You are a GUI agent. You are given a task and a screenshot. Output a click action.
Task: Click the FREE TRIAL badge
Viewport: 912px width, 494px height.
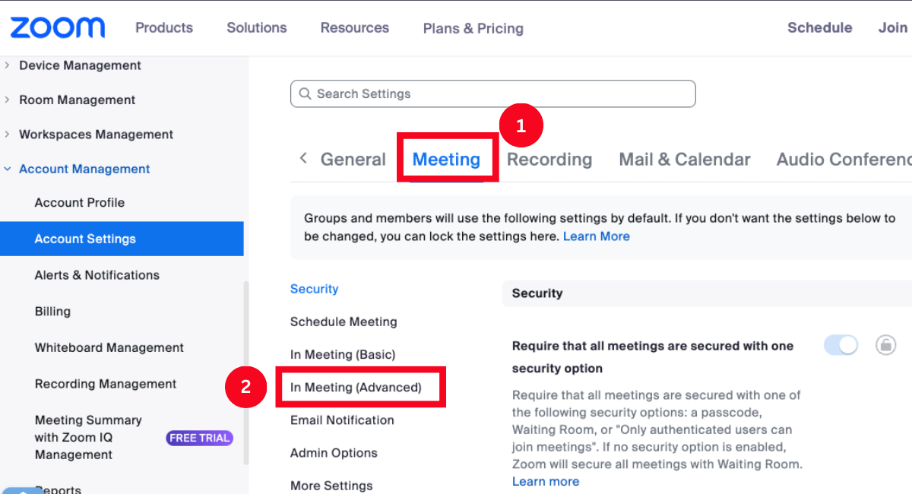(x=200, y=438)
